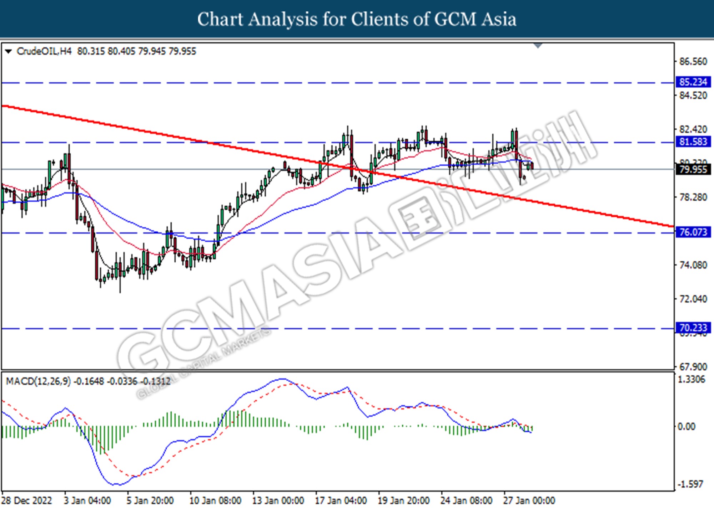This screenshot has height=509, width=714.
Task: Click the -1.597 MACD scale value
Action: coord(690,484)
